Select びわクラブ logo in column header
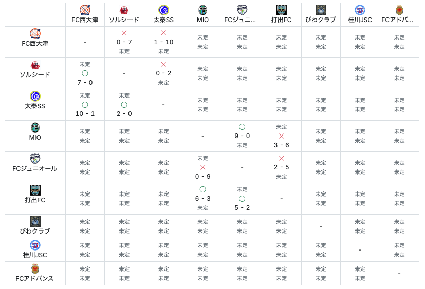The image size is (425, 289). pos(321,10)
